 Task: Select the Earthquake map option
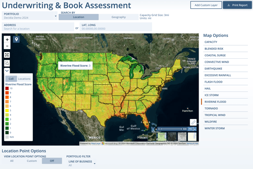(x=226, y=68)
